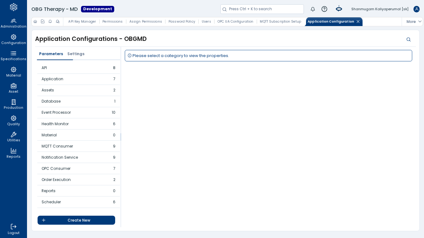Close the Application Configuration tab

click(358, 21)
